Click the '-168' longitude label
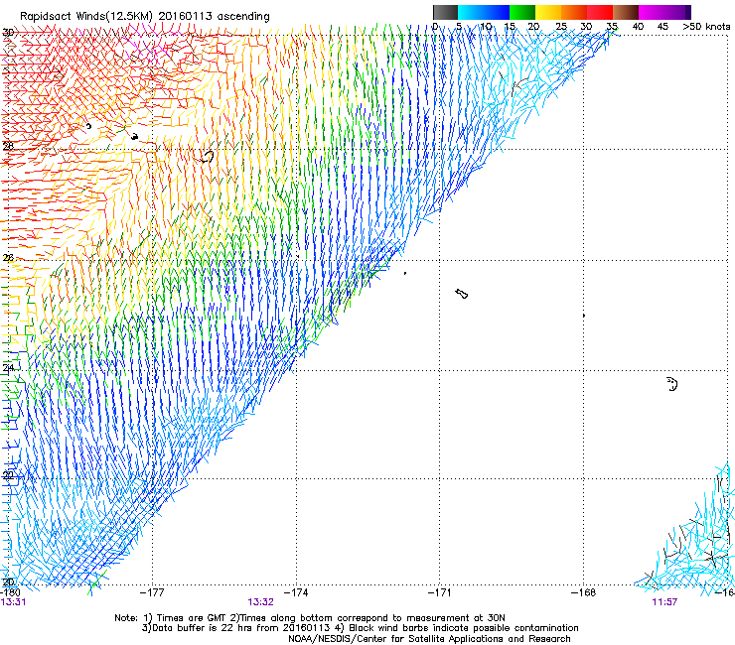The width and height of the screenshot is (735, 645). [x=584, y=592]
